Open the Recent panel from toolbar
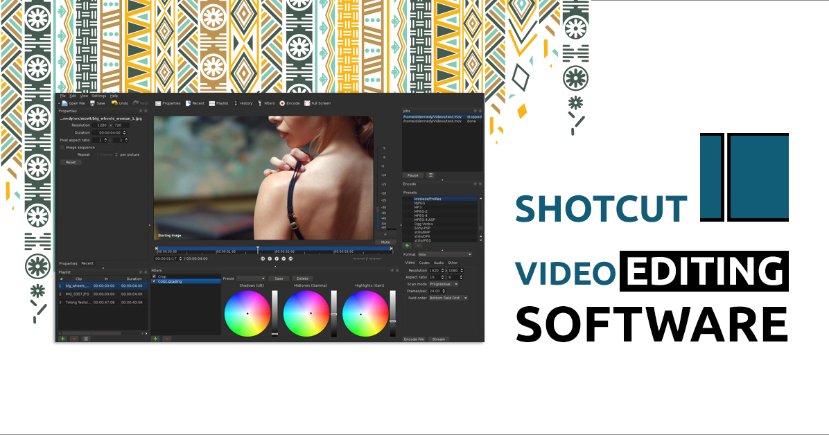 (195, 104)
